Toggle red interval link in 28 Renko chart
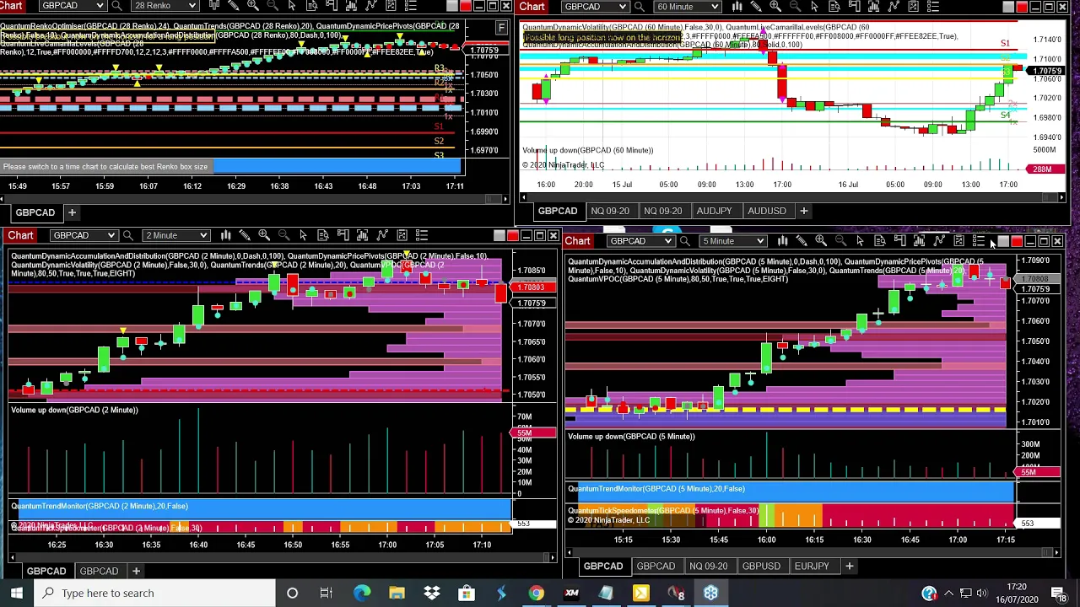The width and height of the screenshot is (1080, 607). (466, 6)
